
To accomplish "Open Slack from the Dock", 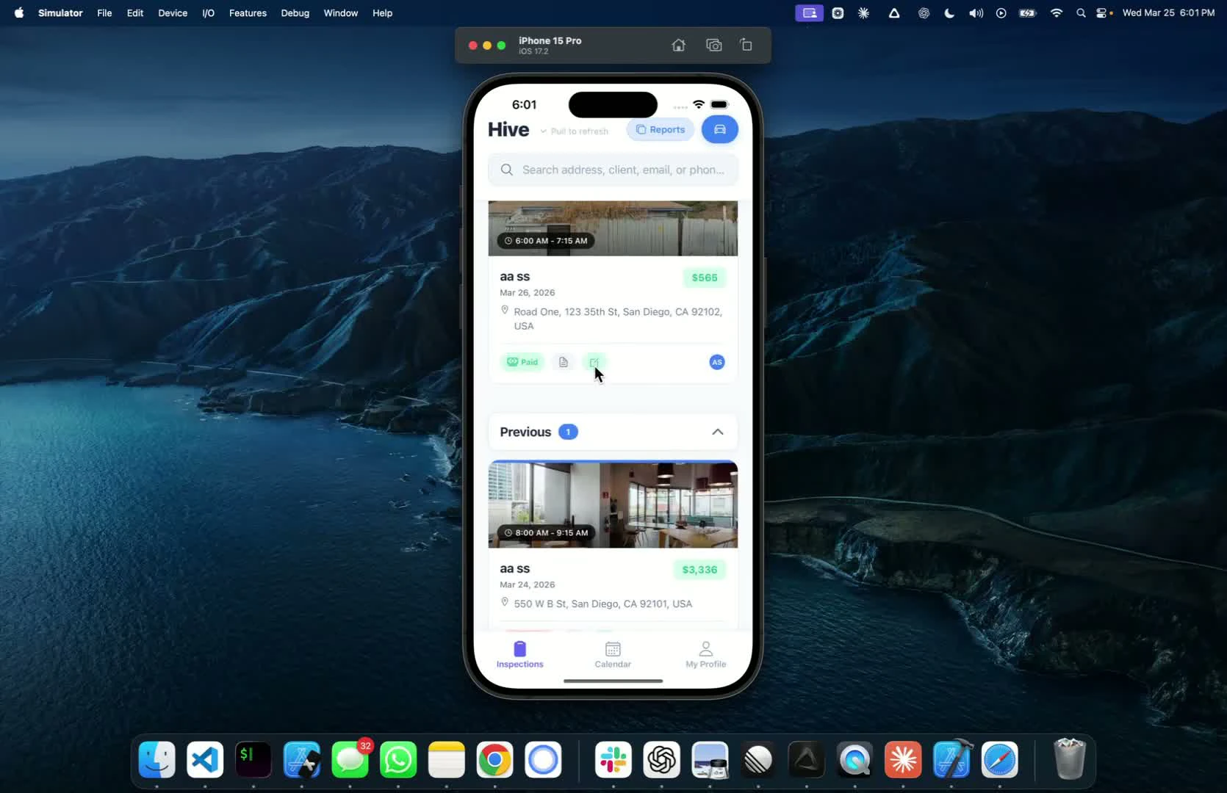I will click(613, 759).
